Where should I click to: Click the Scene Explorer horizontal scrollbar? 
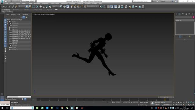(x=19, y=97)
